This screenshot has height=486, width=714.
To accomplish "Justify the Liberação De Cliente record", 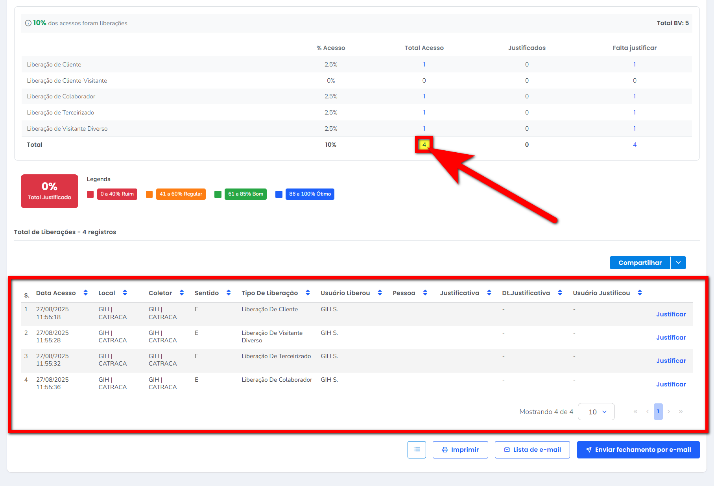I will (x=671, y=314).
